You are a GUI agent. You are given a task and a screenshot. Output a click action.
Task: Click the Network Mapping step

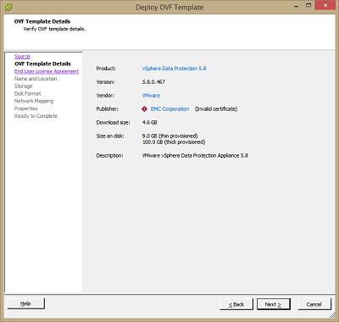34,101
